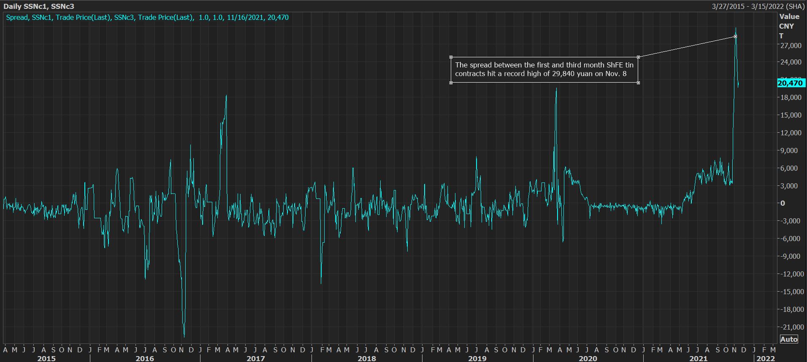Click the -21,000 price axis label
This screenshot has height=362, width=807.
790,327
